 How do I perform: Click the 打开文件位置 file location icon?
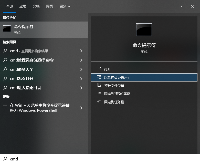click(x=99, y=86)
